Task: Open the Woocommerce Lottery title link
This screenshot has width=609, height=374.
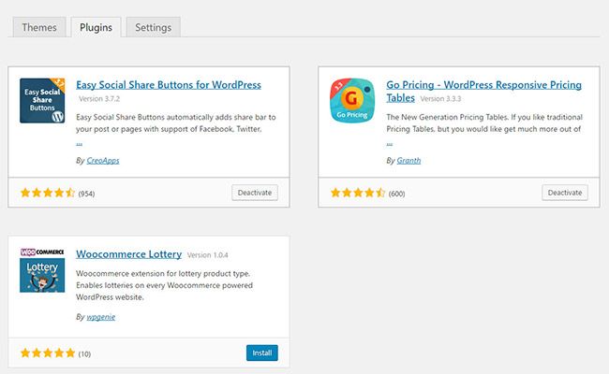Action: coord(128,253)
